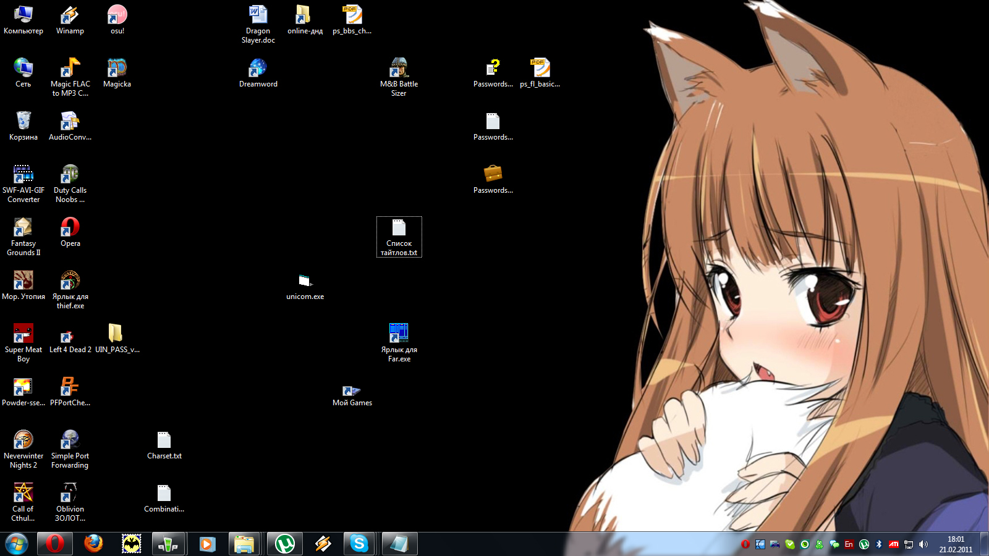Select the Список тайтлов.txt file
The image size is (989, 556).
click(399, 229)
